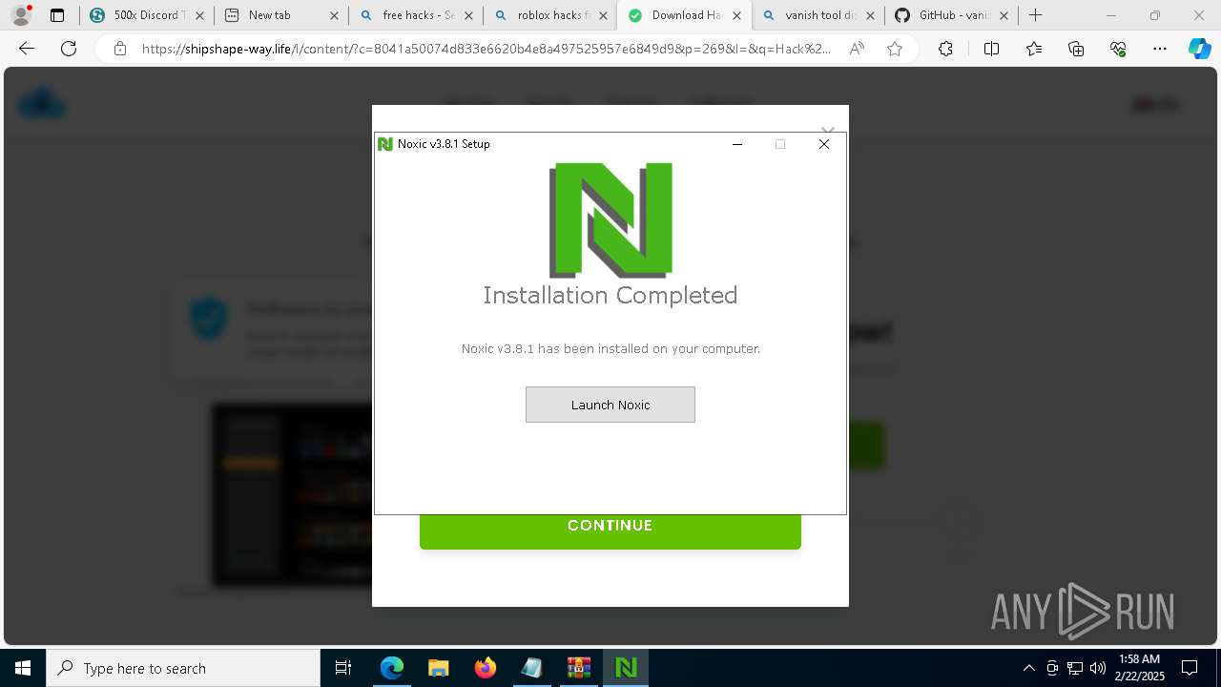1221x687 pixels.
Task: Open Task View on the taskbar
Action: [343, 668]
